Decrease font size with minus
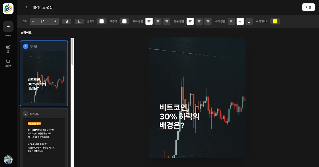Image resolution: width=319 pixels, height=167 pixels. (x=33, y=21)
